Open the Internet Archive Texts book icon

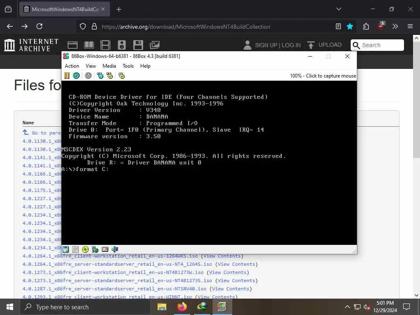click(x=89, y=45)
